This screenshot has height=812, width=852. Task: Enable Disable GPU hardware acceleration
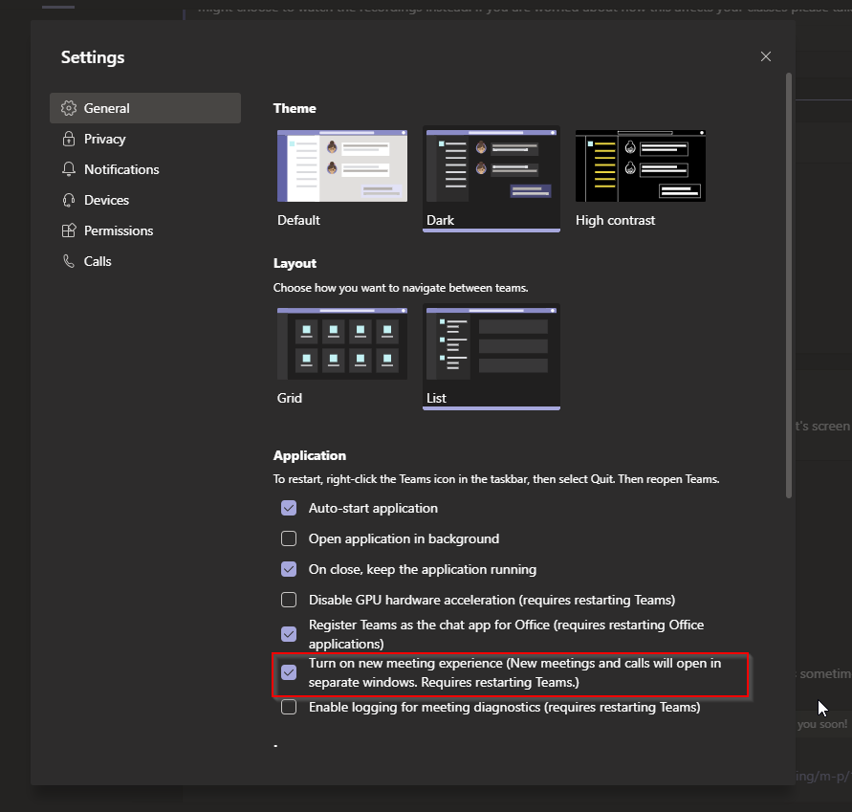click(x=289, y=600)
